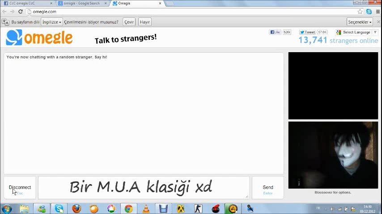Open the Chrome menu icon
382x214 pixels.
pos(378,12)
